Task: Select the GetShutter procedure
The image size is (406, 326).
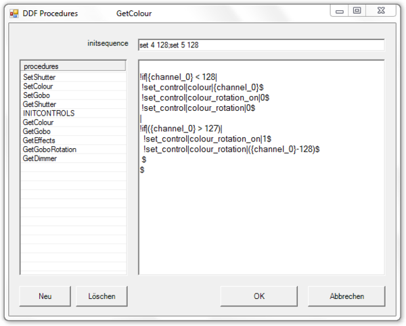Action: 39,104
